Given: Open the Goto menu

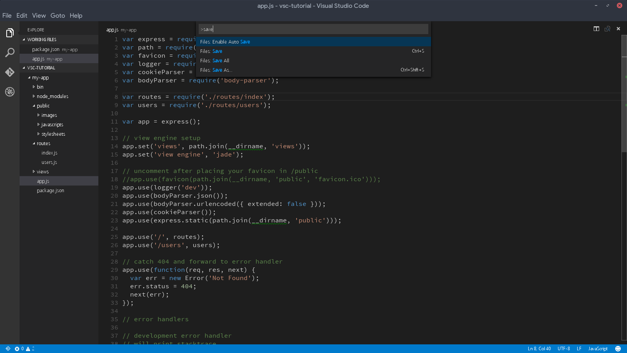Looking at the screenshot, I should click(x=58, y=16).
